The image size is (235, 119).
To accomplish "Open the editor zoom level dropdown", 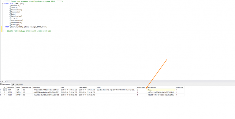I will pyautogui.click(x=6, y=81).
